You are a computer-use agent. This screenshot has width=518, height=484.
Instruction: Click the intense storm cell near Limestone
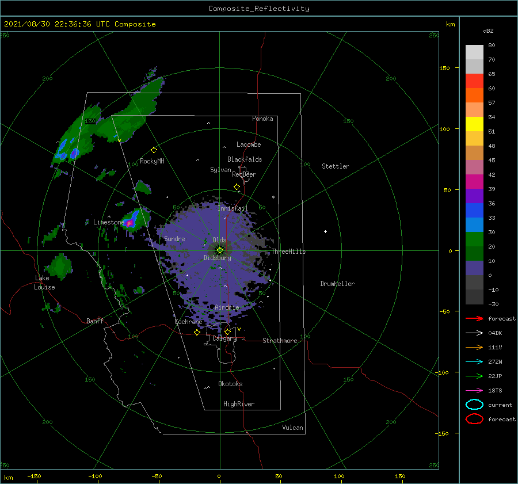pyautogui.click(x=131, y=223)
